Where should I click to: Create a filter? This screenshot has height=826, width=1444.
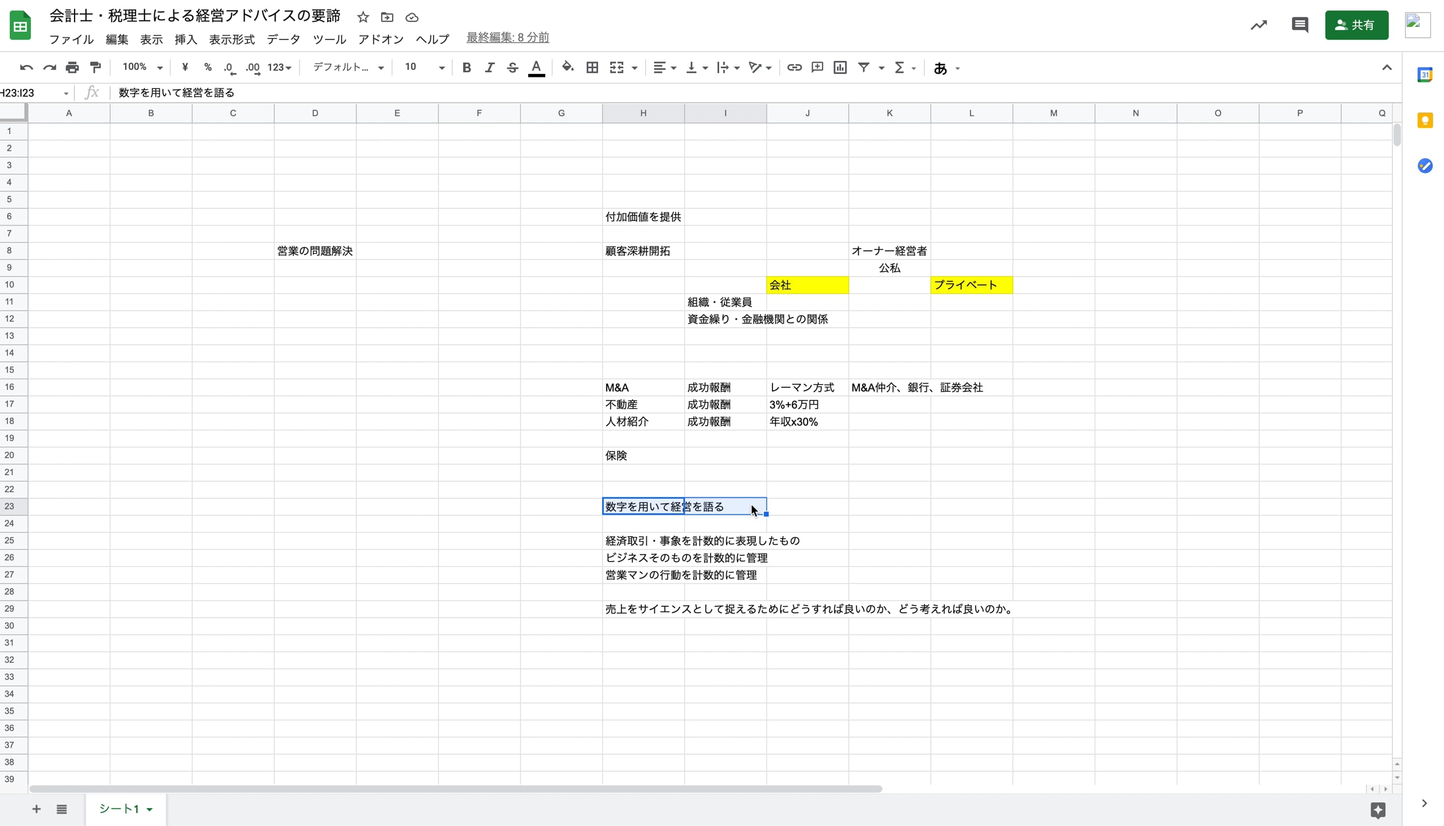click(864, 67)
